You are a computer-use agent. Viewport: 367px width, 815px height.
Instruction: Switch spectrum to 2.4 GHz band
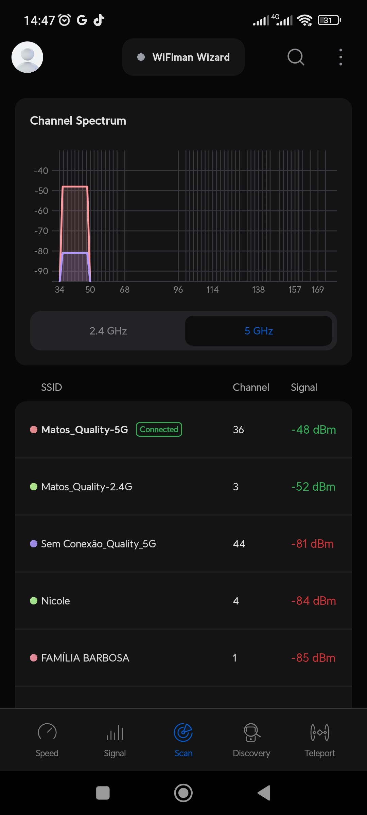click(108, 331)
